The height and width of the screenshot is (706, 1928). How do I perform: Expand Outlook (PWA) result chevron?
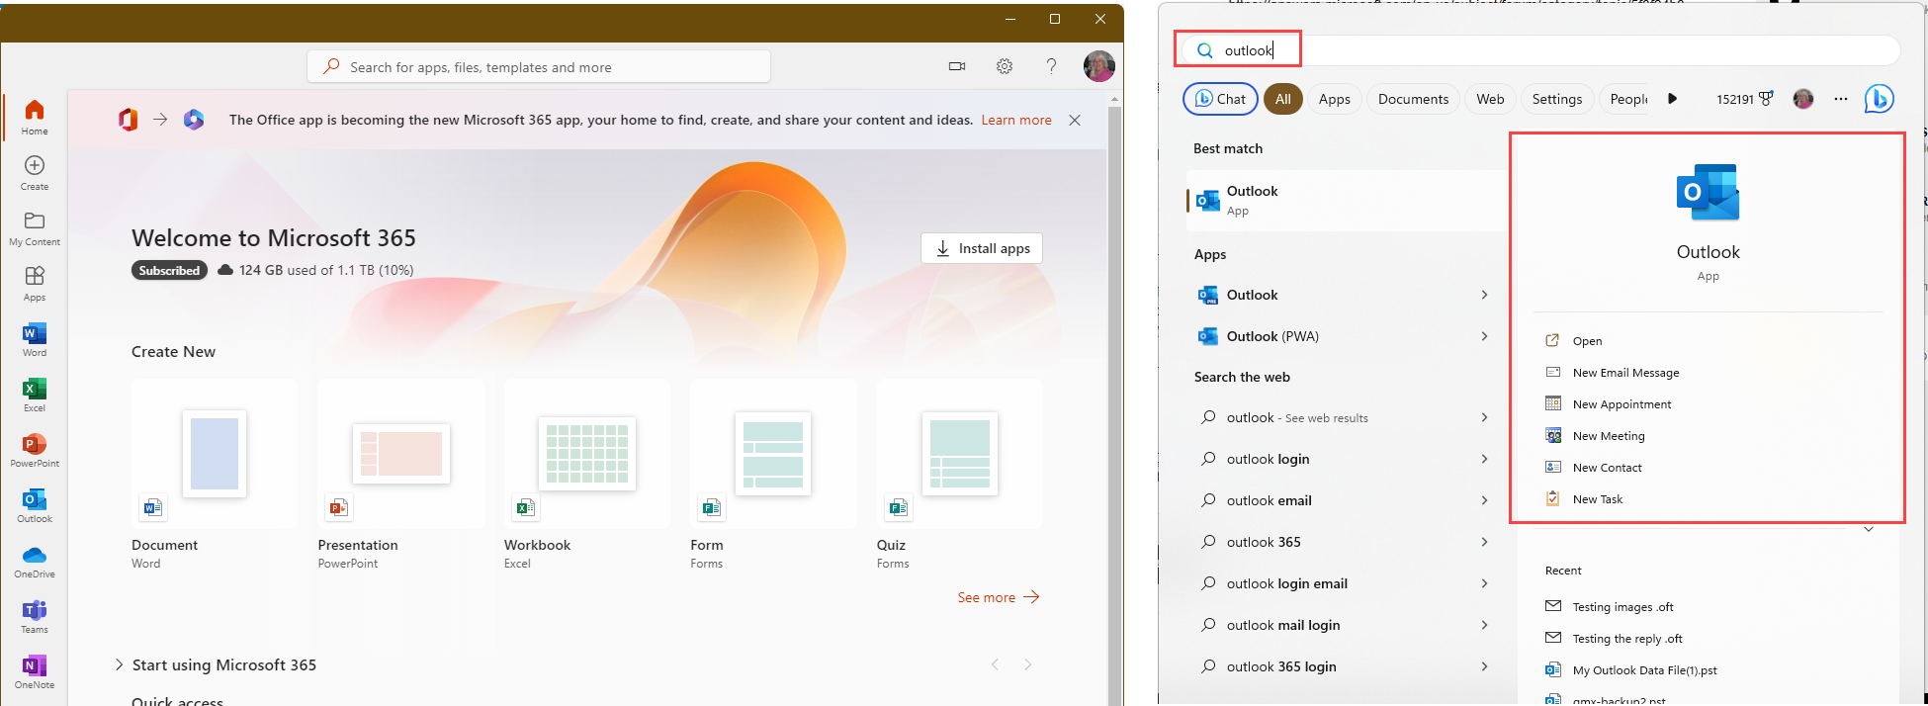pyautogui.click(x=1484, y=336)
